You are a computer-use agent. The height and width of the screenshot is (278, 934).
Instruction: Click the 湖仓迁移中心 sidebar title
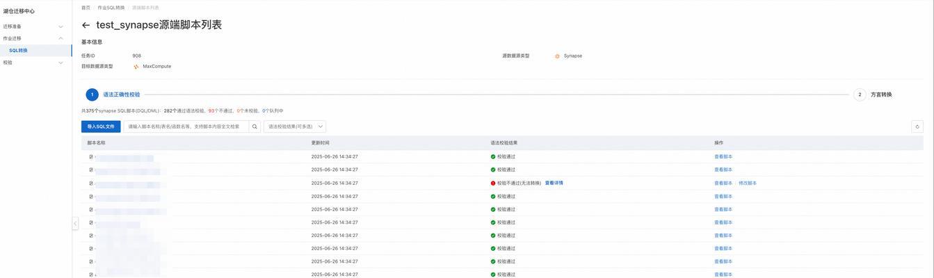click(19, 11)
